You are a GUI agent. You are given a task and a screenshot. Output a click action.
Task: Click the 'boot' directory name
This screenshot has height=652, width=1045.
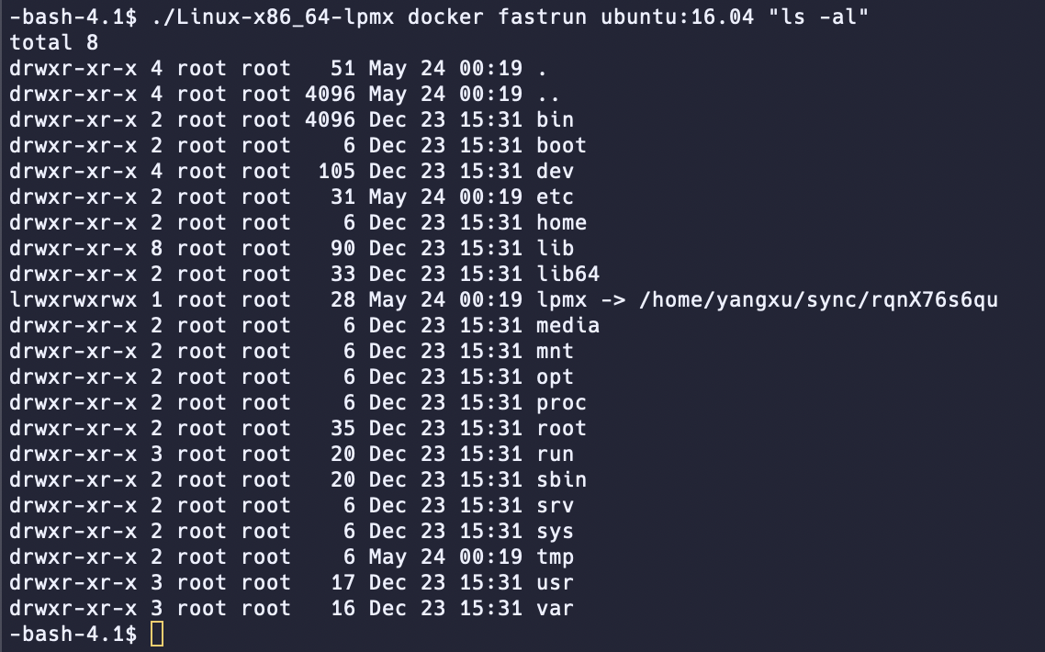click(x=561, y=145)
